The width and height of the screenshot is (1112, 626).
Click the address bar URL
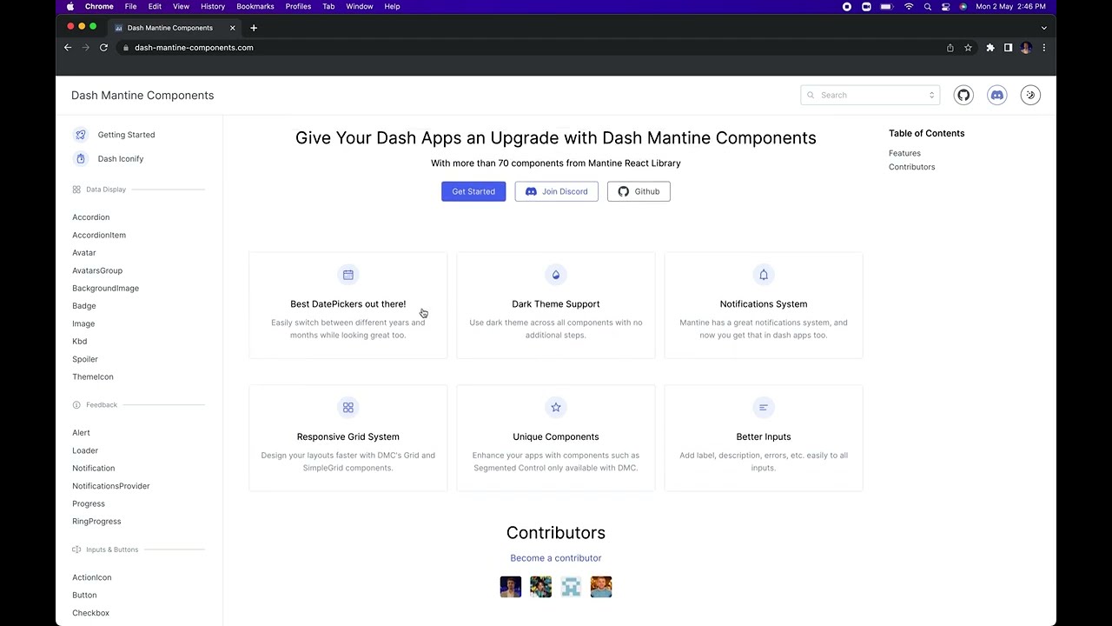pos(194,48)
